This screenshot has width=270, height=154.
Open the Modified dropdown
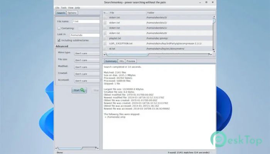pos(87,67)
